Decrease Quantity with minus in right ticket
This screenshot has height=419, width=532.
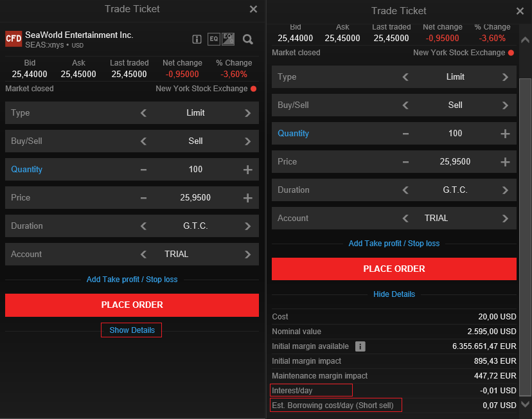(405, 134)
